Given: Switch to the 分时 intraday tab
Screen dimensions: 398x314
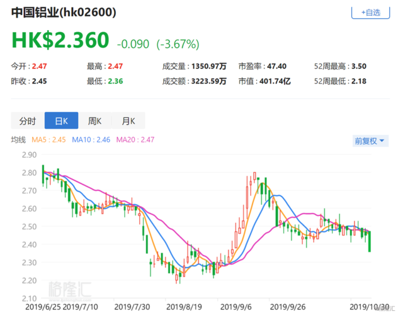Looking at the screenshot, I should (x=28, y=121).
